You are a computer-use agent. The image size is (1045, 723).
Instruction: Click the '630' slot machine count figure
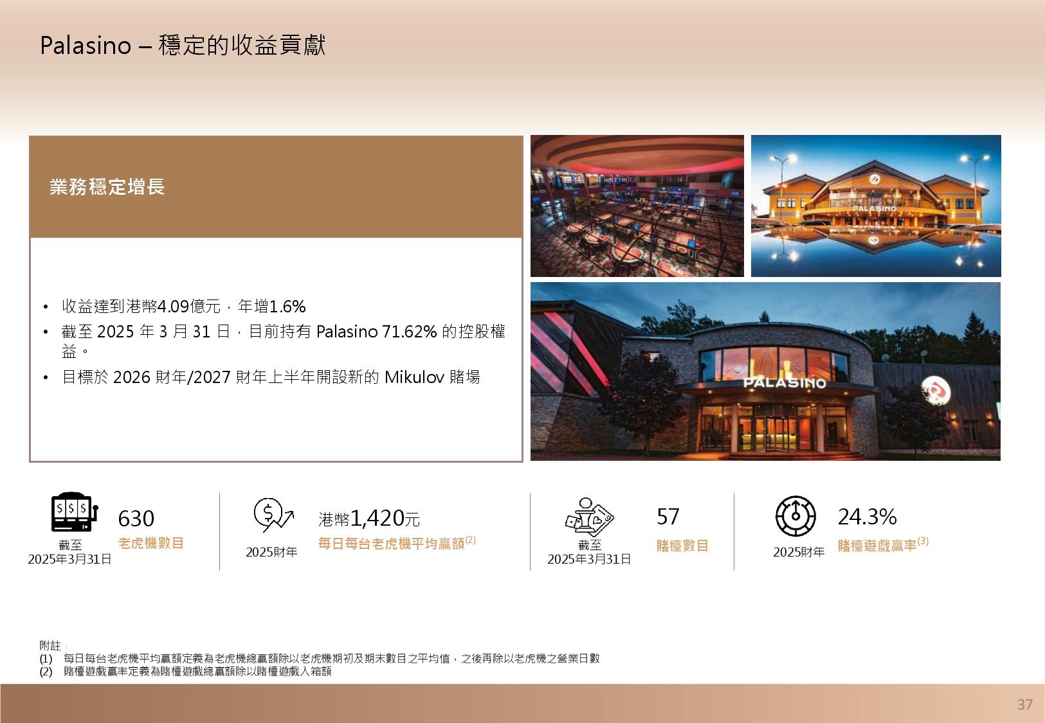coord(136,519)
